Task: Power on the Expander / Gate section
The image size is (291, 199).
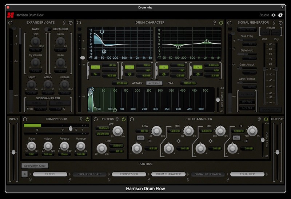Action: tap(71, 23)
